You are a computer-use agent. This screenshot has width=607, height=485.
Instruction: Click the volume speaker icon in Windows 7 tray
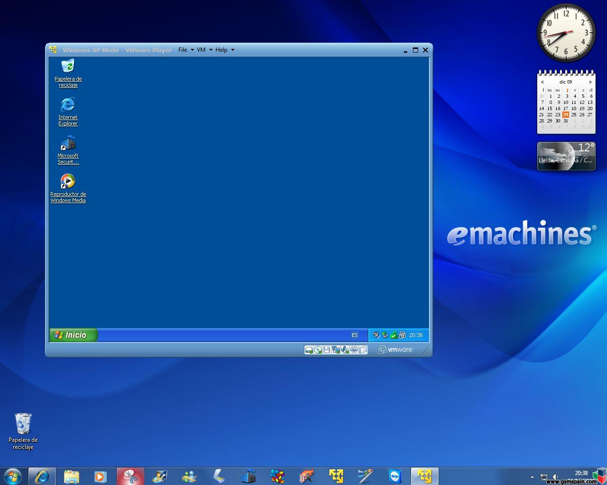coord(555,477)
